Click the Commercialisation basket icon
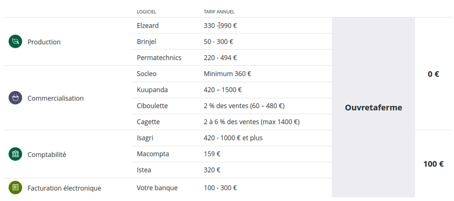Image resolution: width=454 pixels, height=201 pixels. (x=15, y=98)
